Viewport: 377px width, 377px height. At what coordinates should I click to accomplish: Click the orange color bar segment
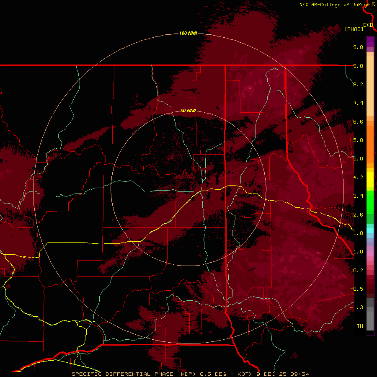[x=370, y=144]
